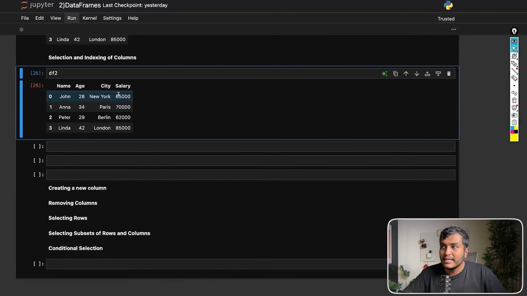
Task: Select the yellow color swatch in annotation toolbar
Action: 514,137
